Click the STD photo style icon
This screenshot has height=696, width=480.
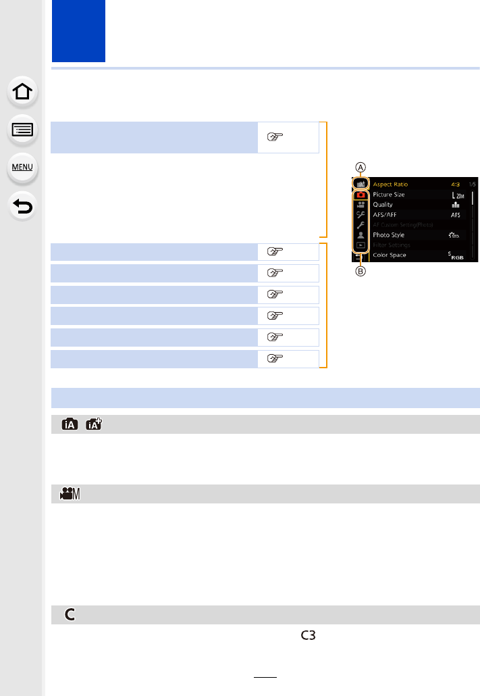(x=454, y=234)
